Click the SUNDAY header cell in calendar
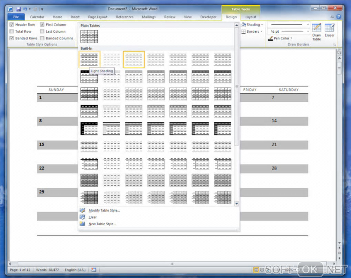 point(56,90)
